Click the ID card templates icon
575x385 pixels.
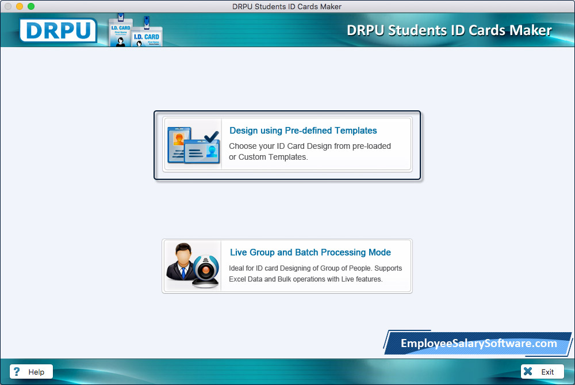193,145
